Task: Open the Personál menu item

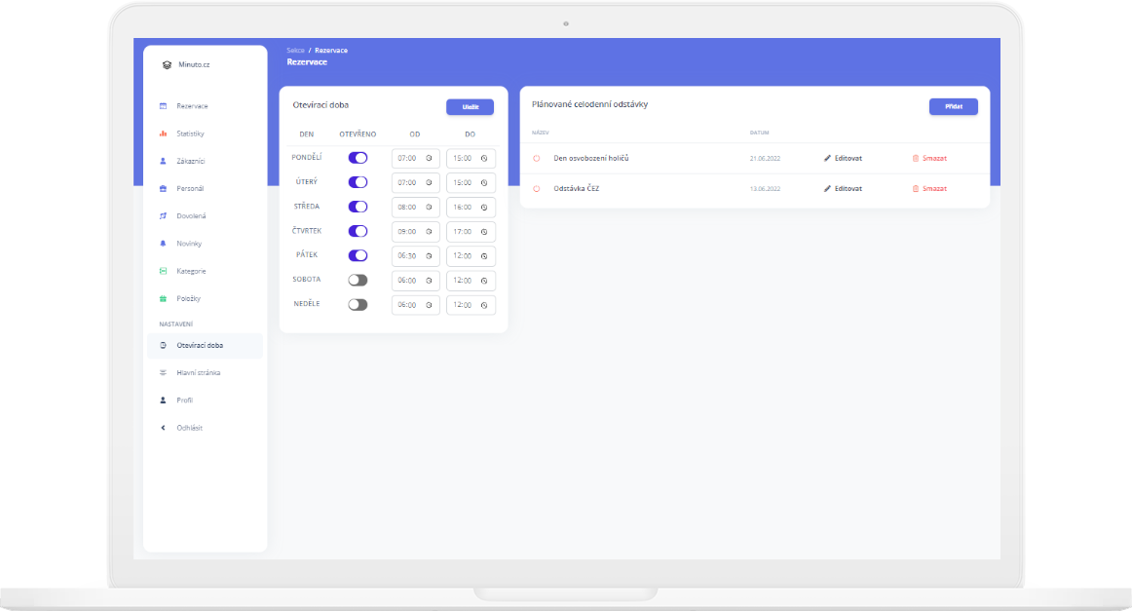Action: [x=190, y=188]
